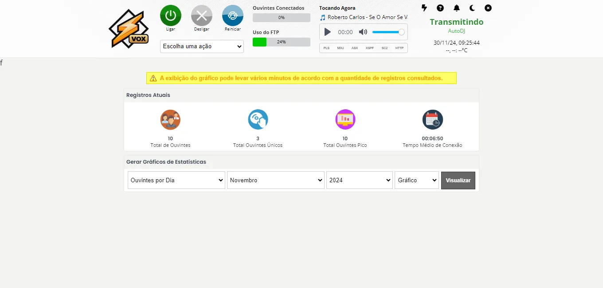Image resolution: width=603 pixels, height=288 pixels.
Task: Toggle dark mode moon icon
Action: point(472,8)
